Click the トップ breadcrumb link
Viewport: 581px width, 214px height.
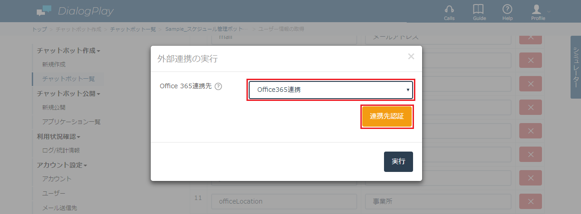coord(39,29)
